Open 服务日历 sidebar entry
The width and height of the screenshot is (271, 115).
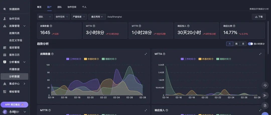[14, 55]
